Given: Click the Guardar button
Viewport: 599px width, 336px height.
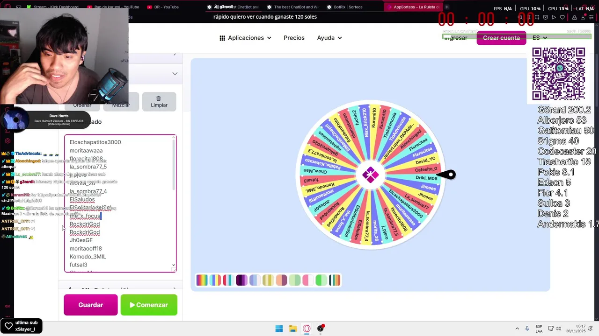Looking at the screenshot, I should [x=91, y=305].
